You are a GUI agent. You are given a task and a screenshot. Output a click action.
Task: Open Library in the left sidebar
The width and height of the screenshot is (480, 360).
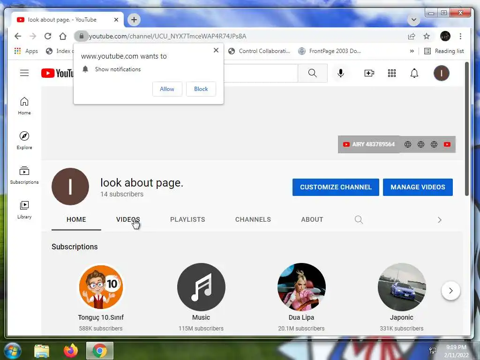[24, 210]
